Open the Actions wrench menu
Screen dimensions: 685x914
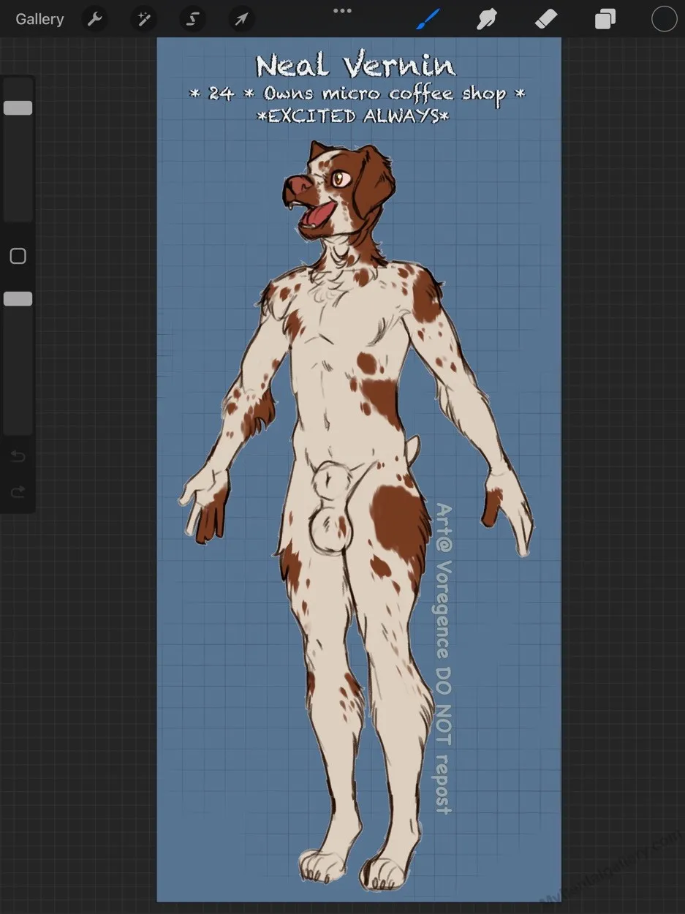click(x=95, y=19)
